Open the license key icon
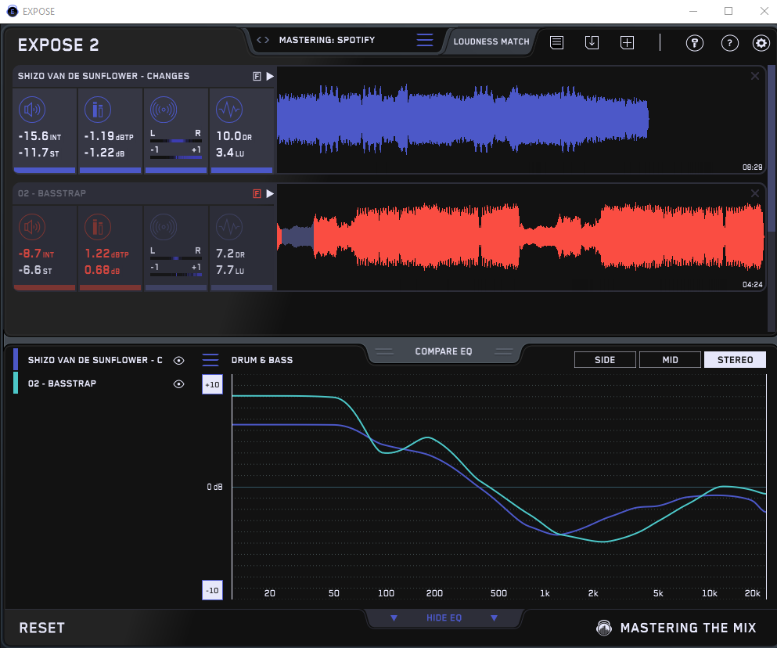The height and width of the screenshot is (648, 777). (x=694, y=43)
